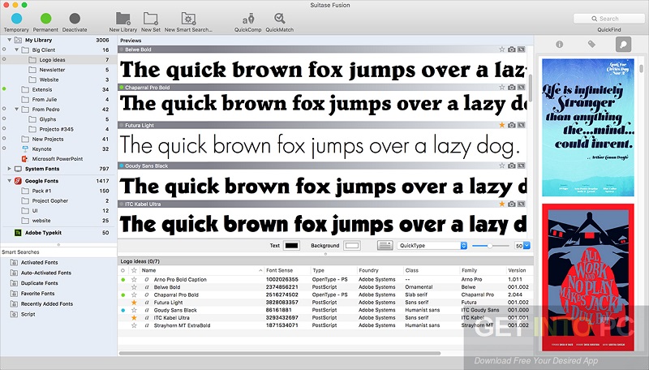Select the Extensis folder

coord(42,89)
